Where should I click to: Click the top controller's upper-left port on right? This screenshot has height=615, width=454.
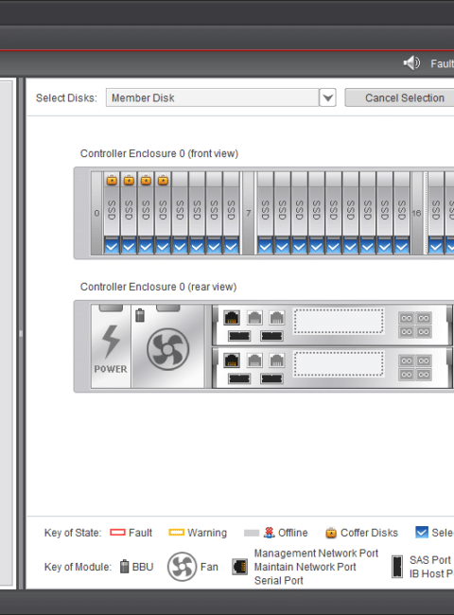[x=407, y=318]
